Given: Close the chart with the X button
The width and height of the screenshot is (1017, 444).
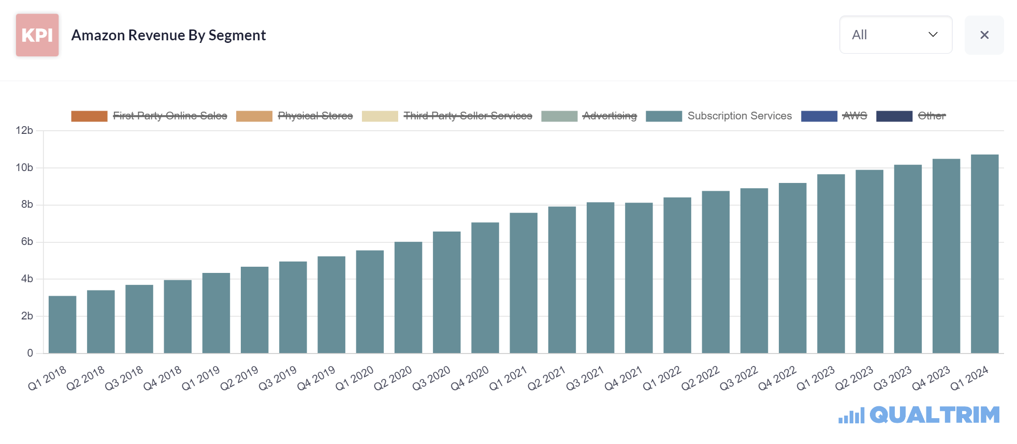Looking at the screenshot, I should point(984,35).
